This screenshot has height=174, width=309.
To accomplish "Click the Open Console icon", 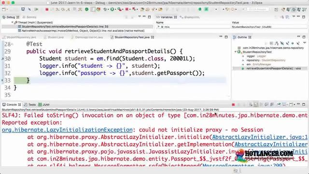I will [x=291, y=104].
